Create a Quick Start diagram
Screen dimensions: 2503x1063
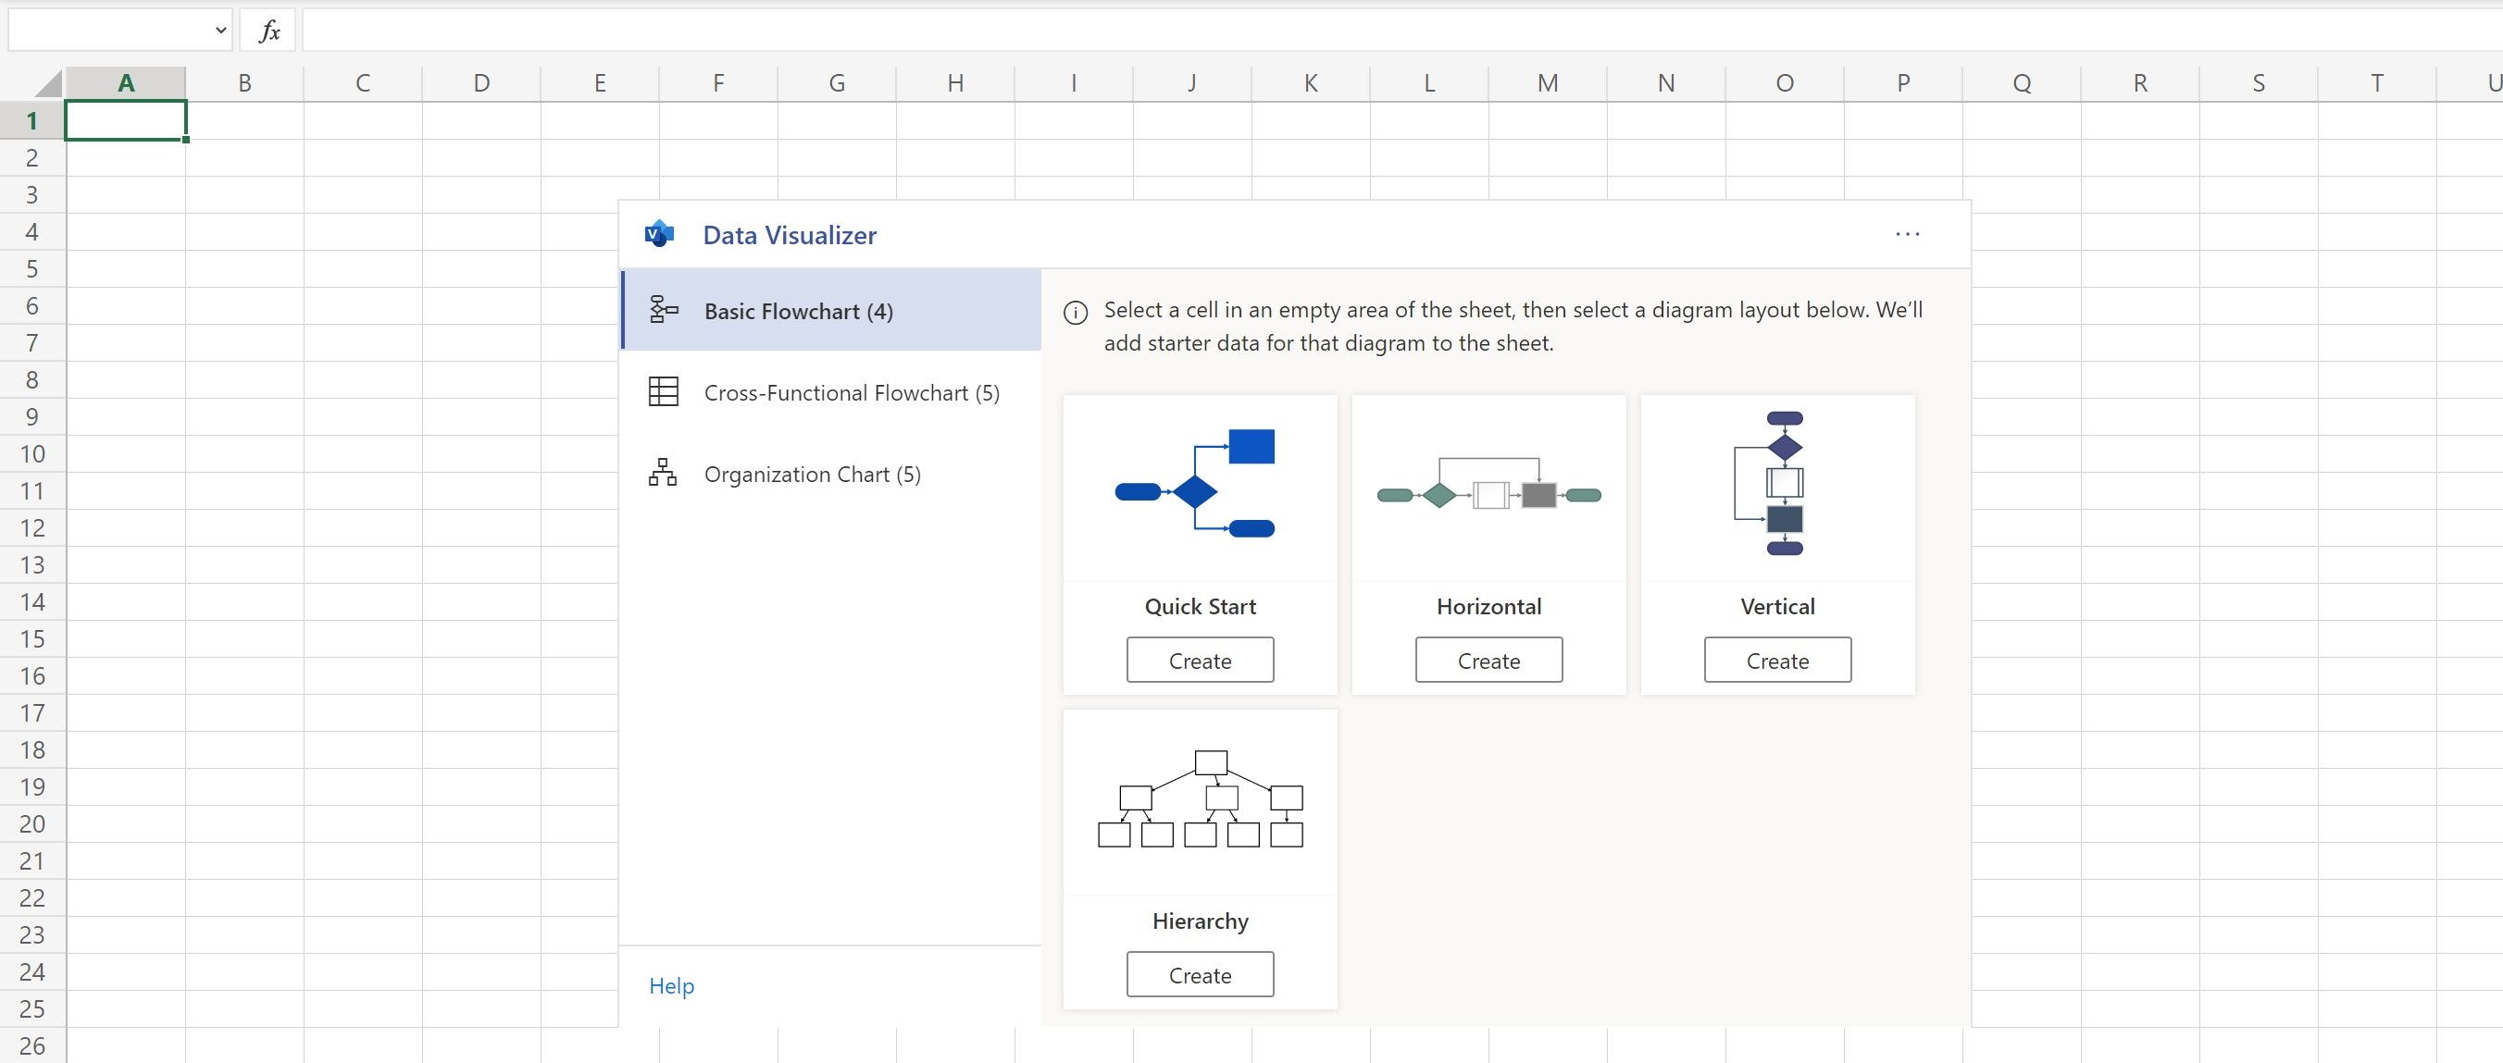pos(1199,661)
